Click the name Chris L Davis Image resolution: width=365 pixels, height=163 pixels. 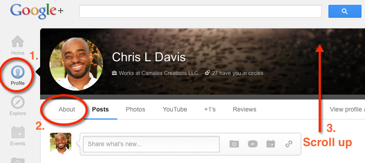[x=149, y=57]
